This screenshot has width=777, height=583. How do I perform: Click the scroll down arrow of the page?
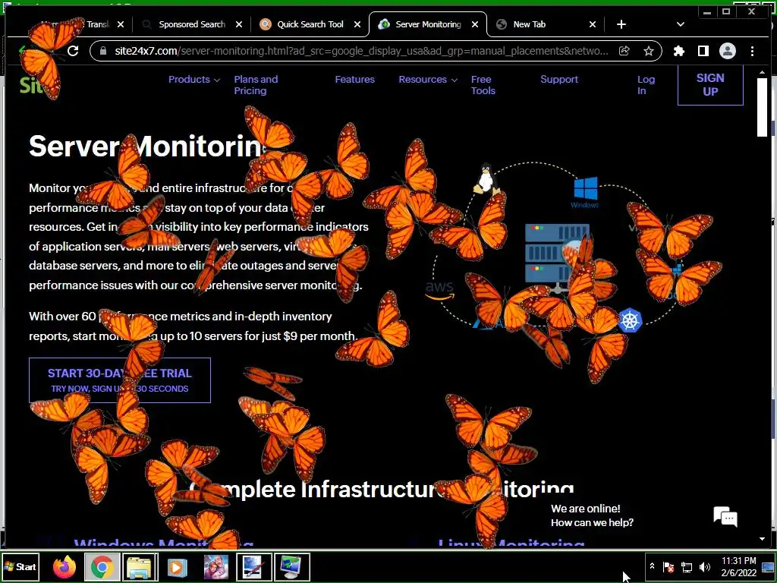pyautogui.click(x=762, y=539)
